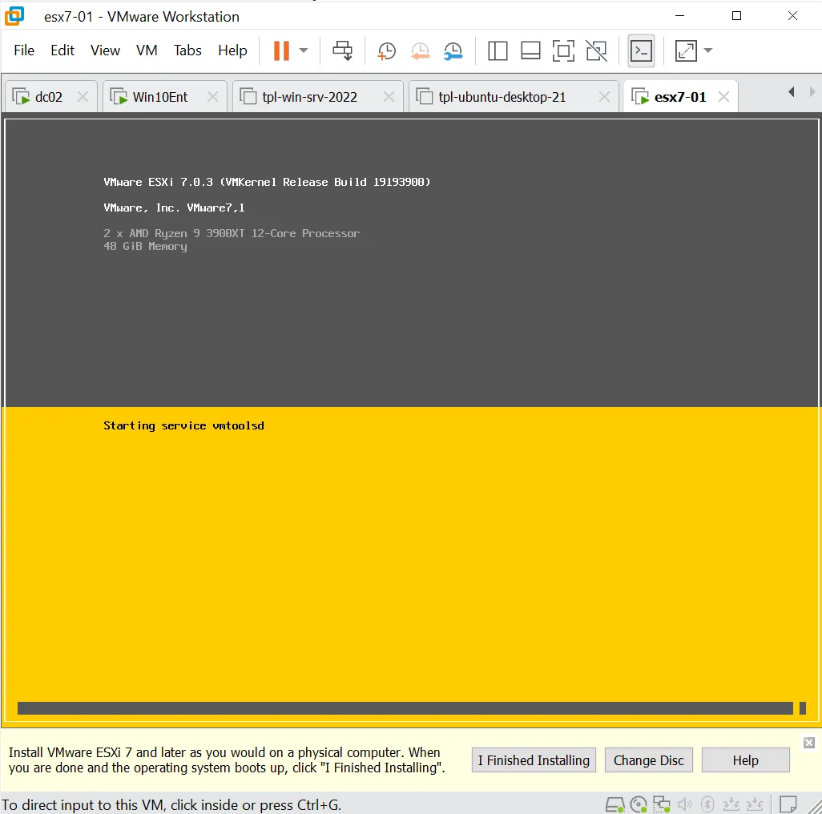Viewport: 822px width, 814px height.
Task: Click the Change Disc button
Action: point(648,760)
